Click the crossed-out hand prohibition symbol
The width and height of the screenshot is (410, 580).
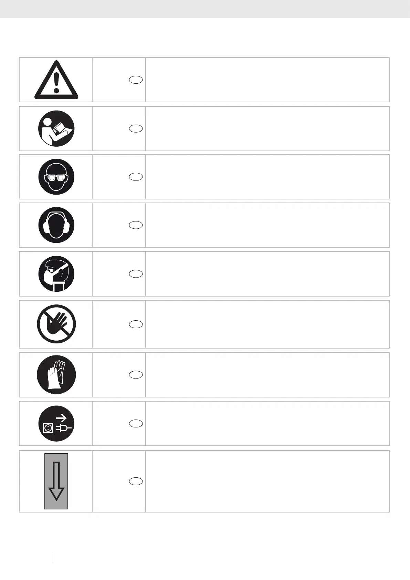56,324
